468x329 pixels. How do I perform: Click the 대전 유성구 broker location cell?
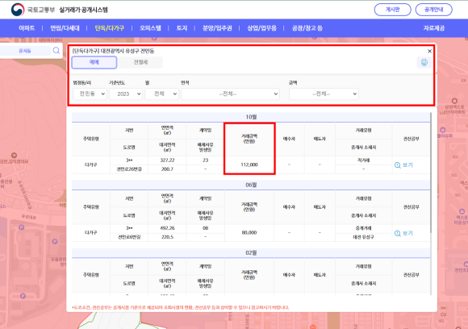[x=363, y=237]
